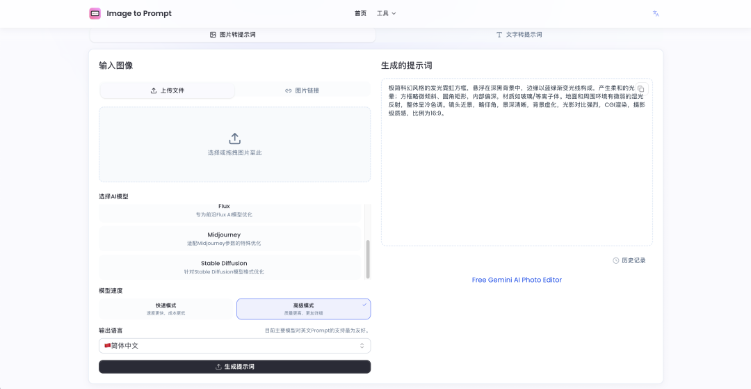Click the AI model list scrollbar
This screenshot has height=389, width=751.
click(x=367, y=257)
